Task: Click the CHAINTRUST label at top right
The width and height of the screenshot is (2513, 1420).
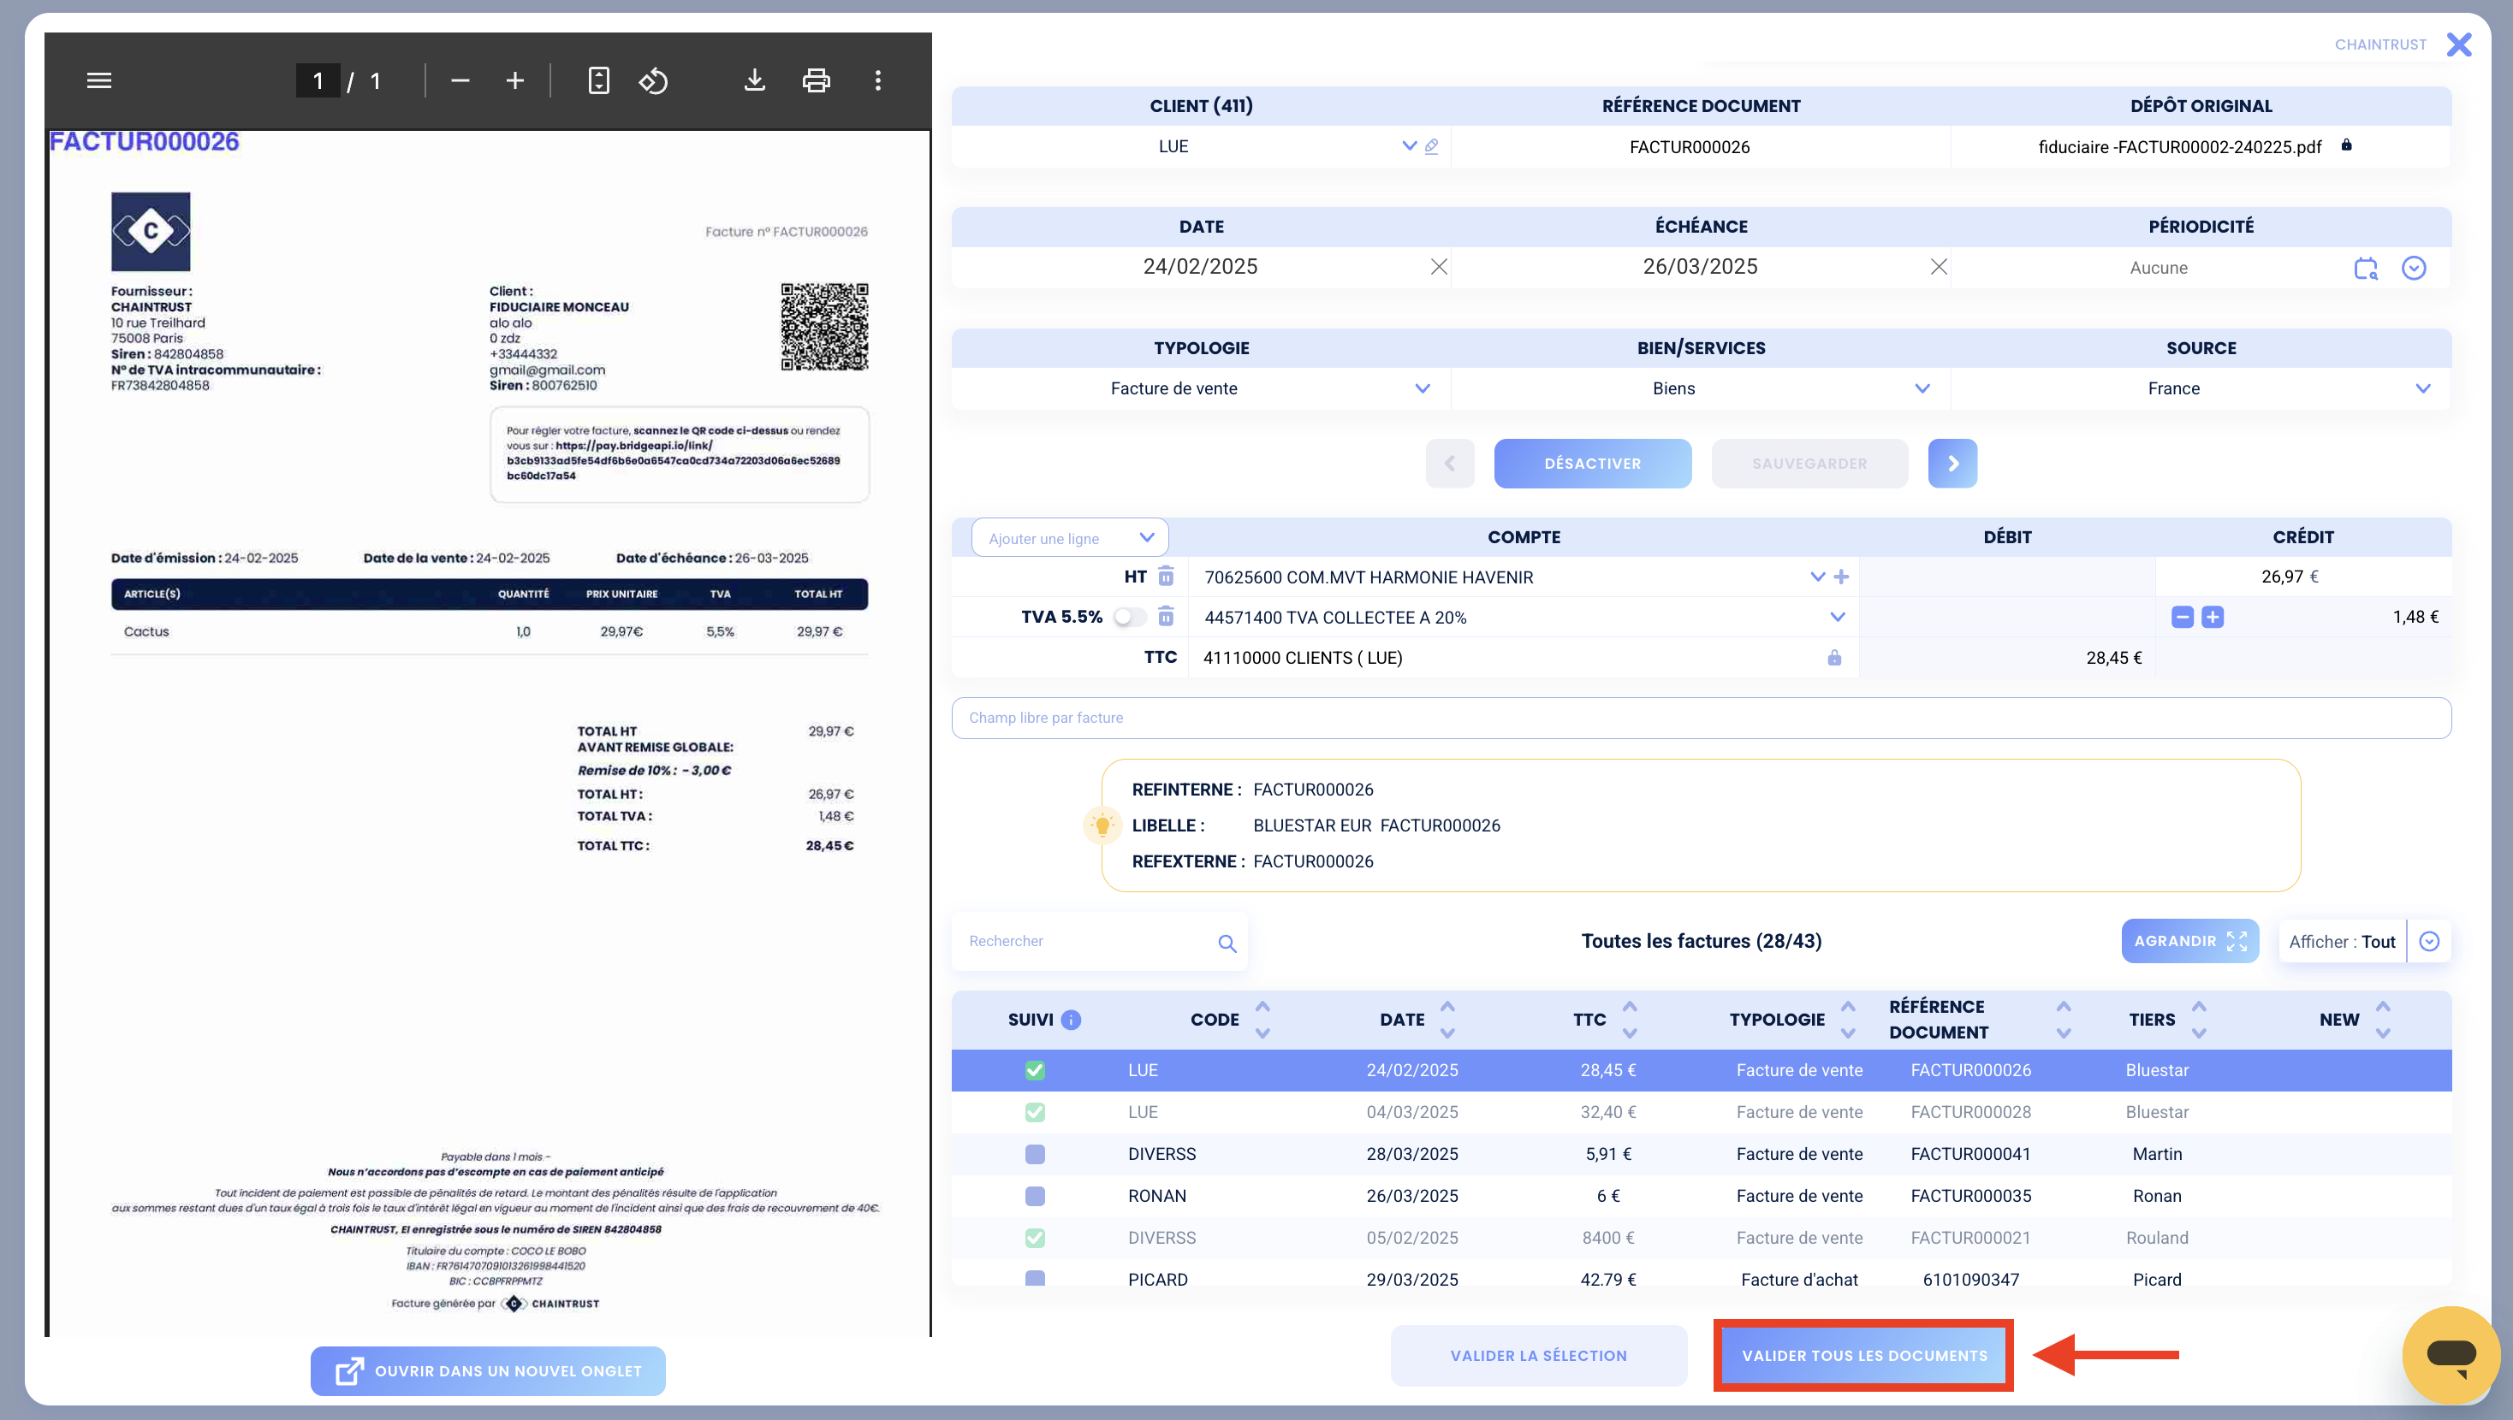Action: pos(2379,44)
